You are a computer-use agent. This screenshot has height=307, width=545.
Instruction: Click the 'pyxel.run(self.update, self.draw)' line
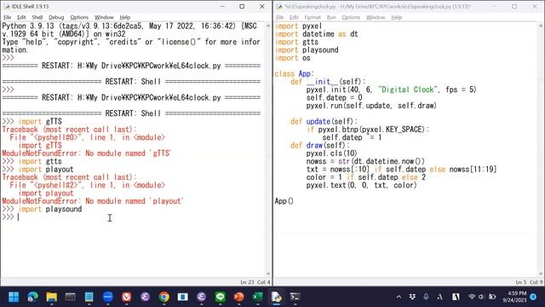tap(371, 106)
